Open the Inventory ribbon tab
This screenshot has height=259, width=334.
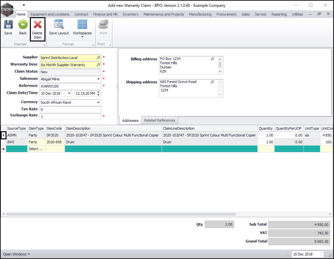(x=130, y=14)
